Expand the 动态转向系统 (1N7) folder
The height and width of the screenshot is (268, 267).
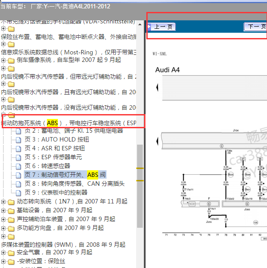pos(3,202)
